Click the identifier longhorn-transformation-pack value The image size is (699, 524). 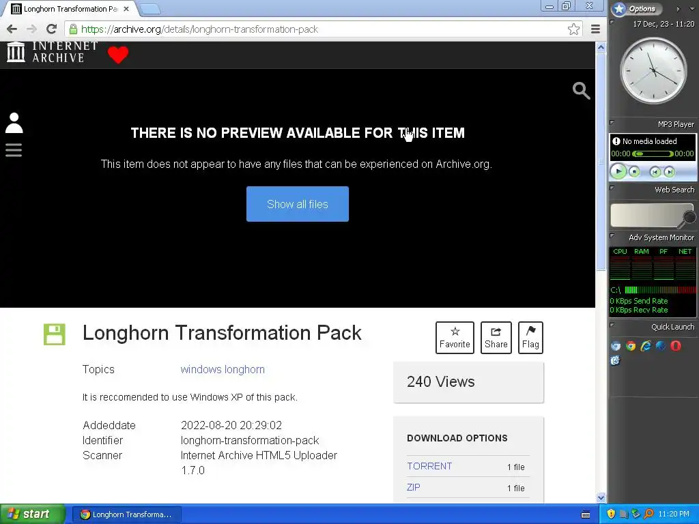click(x=250, y=440)
